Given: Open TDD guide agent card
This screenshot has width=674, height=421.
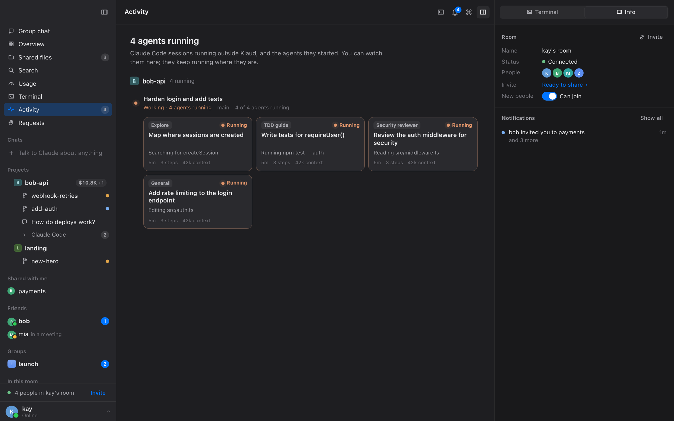Looking at the screenshot, I should click(310, 144).
